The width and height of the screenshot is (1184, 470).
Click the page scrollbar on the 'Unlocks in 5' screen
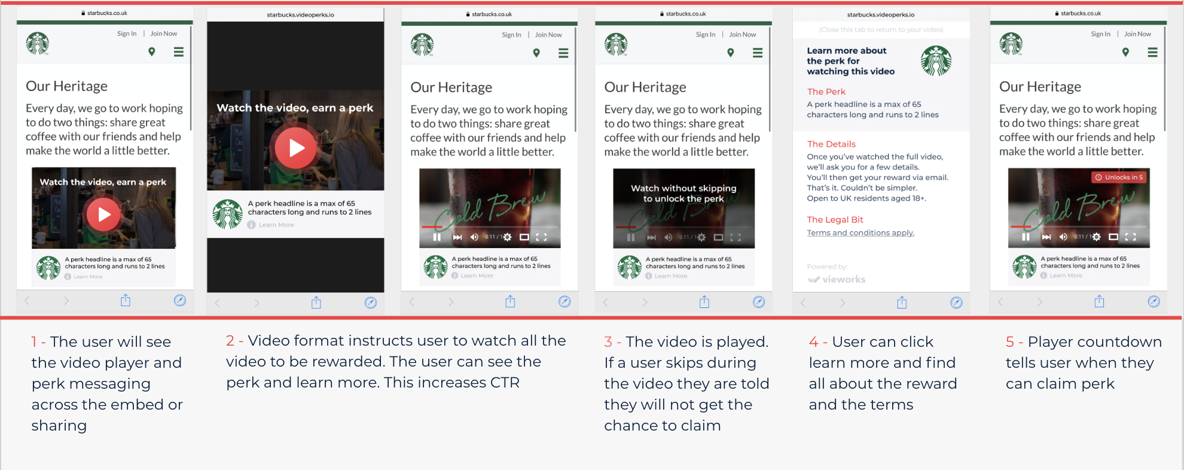1165,78
